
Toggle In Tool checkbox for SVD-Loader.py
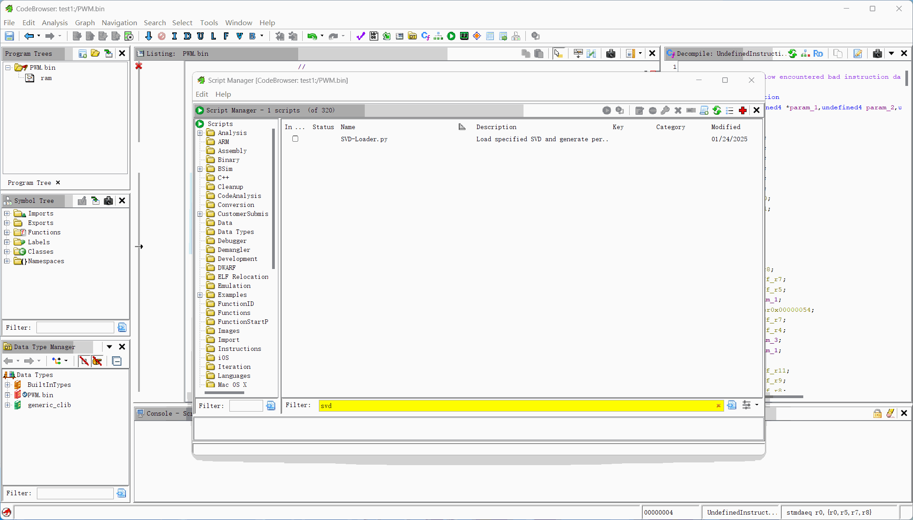click(295, 139)
